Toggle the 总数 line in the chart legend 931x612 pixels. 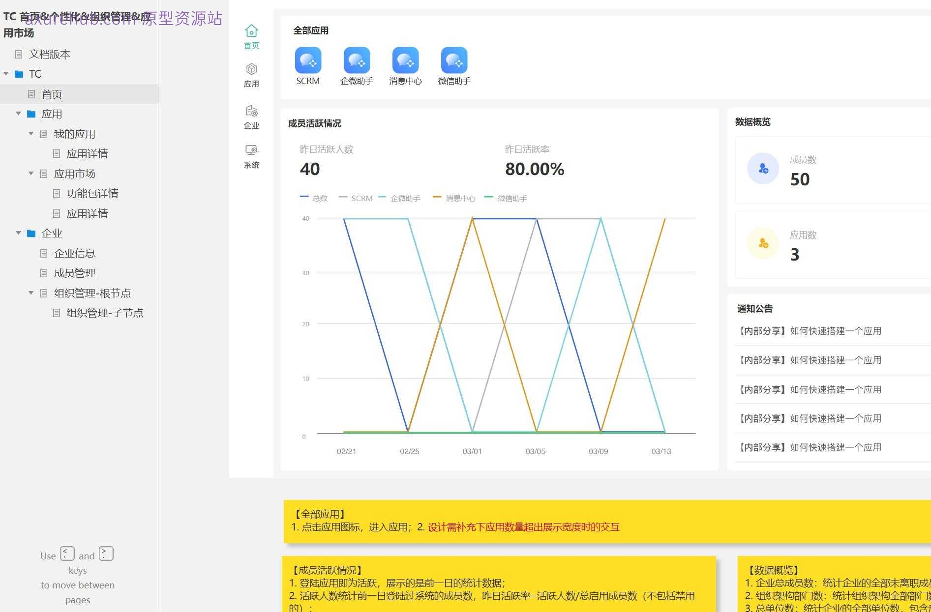tap(314, 198)
